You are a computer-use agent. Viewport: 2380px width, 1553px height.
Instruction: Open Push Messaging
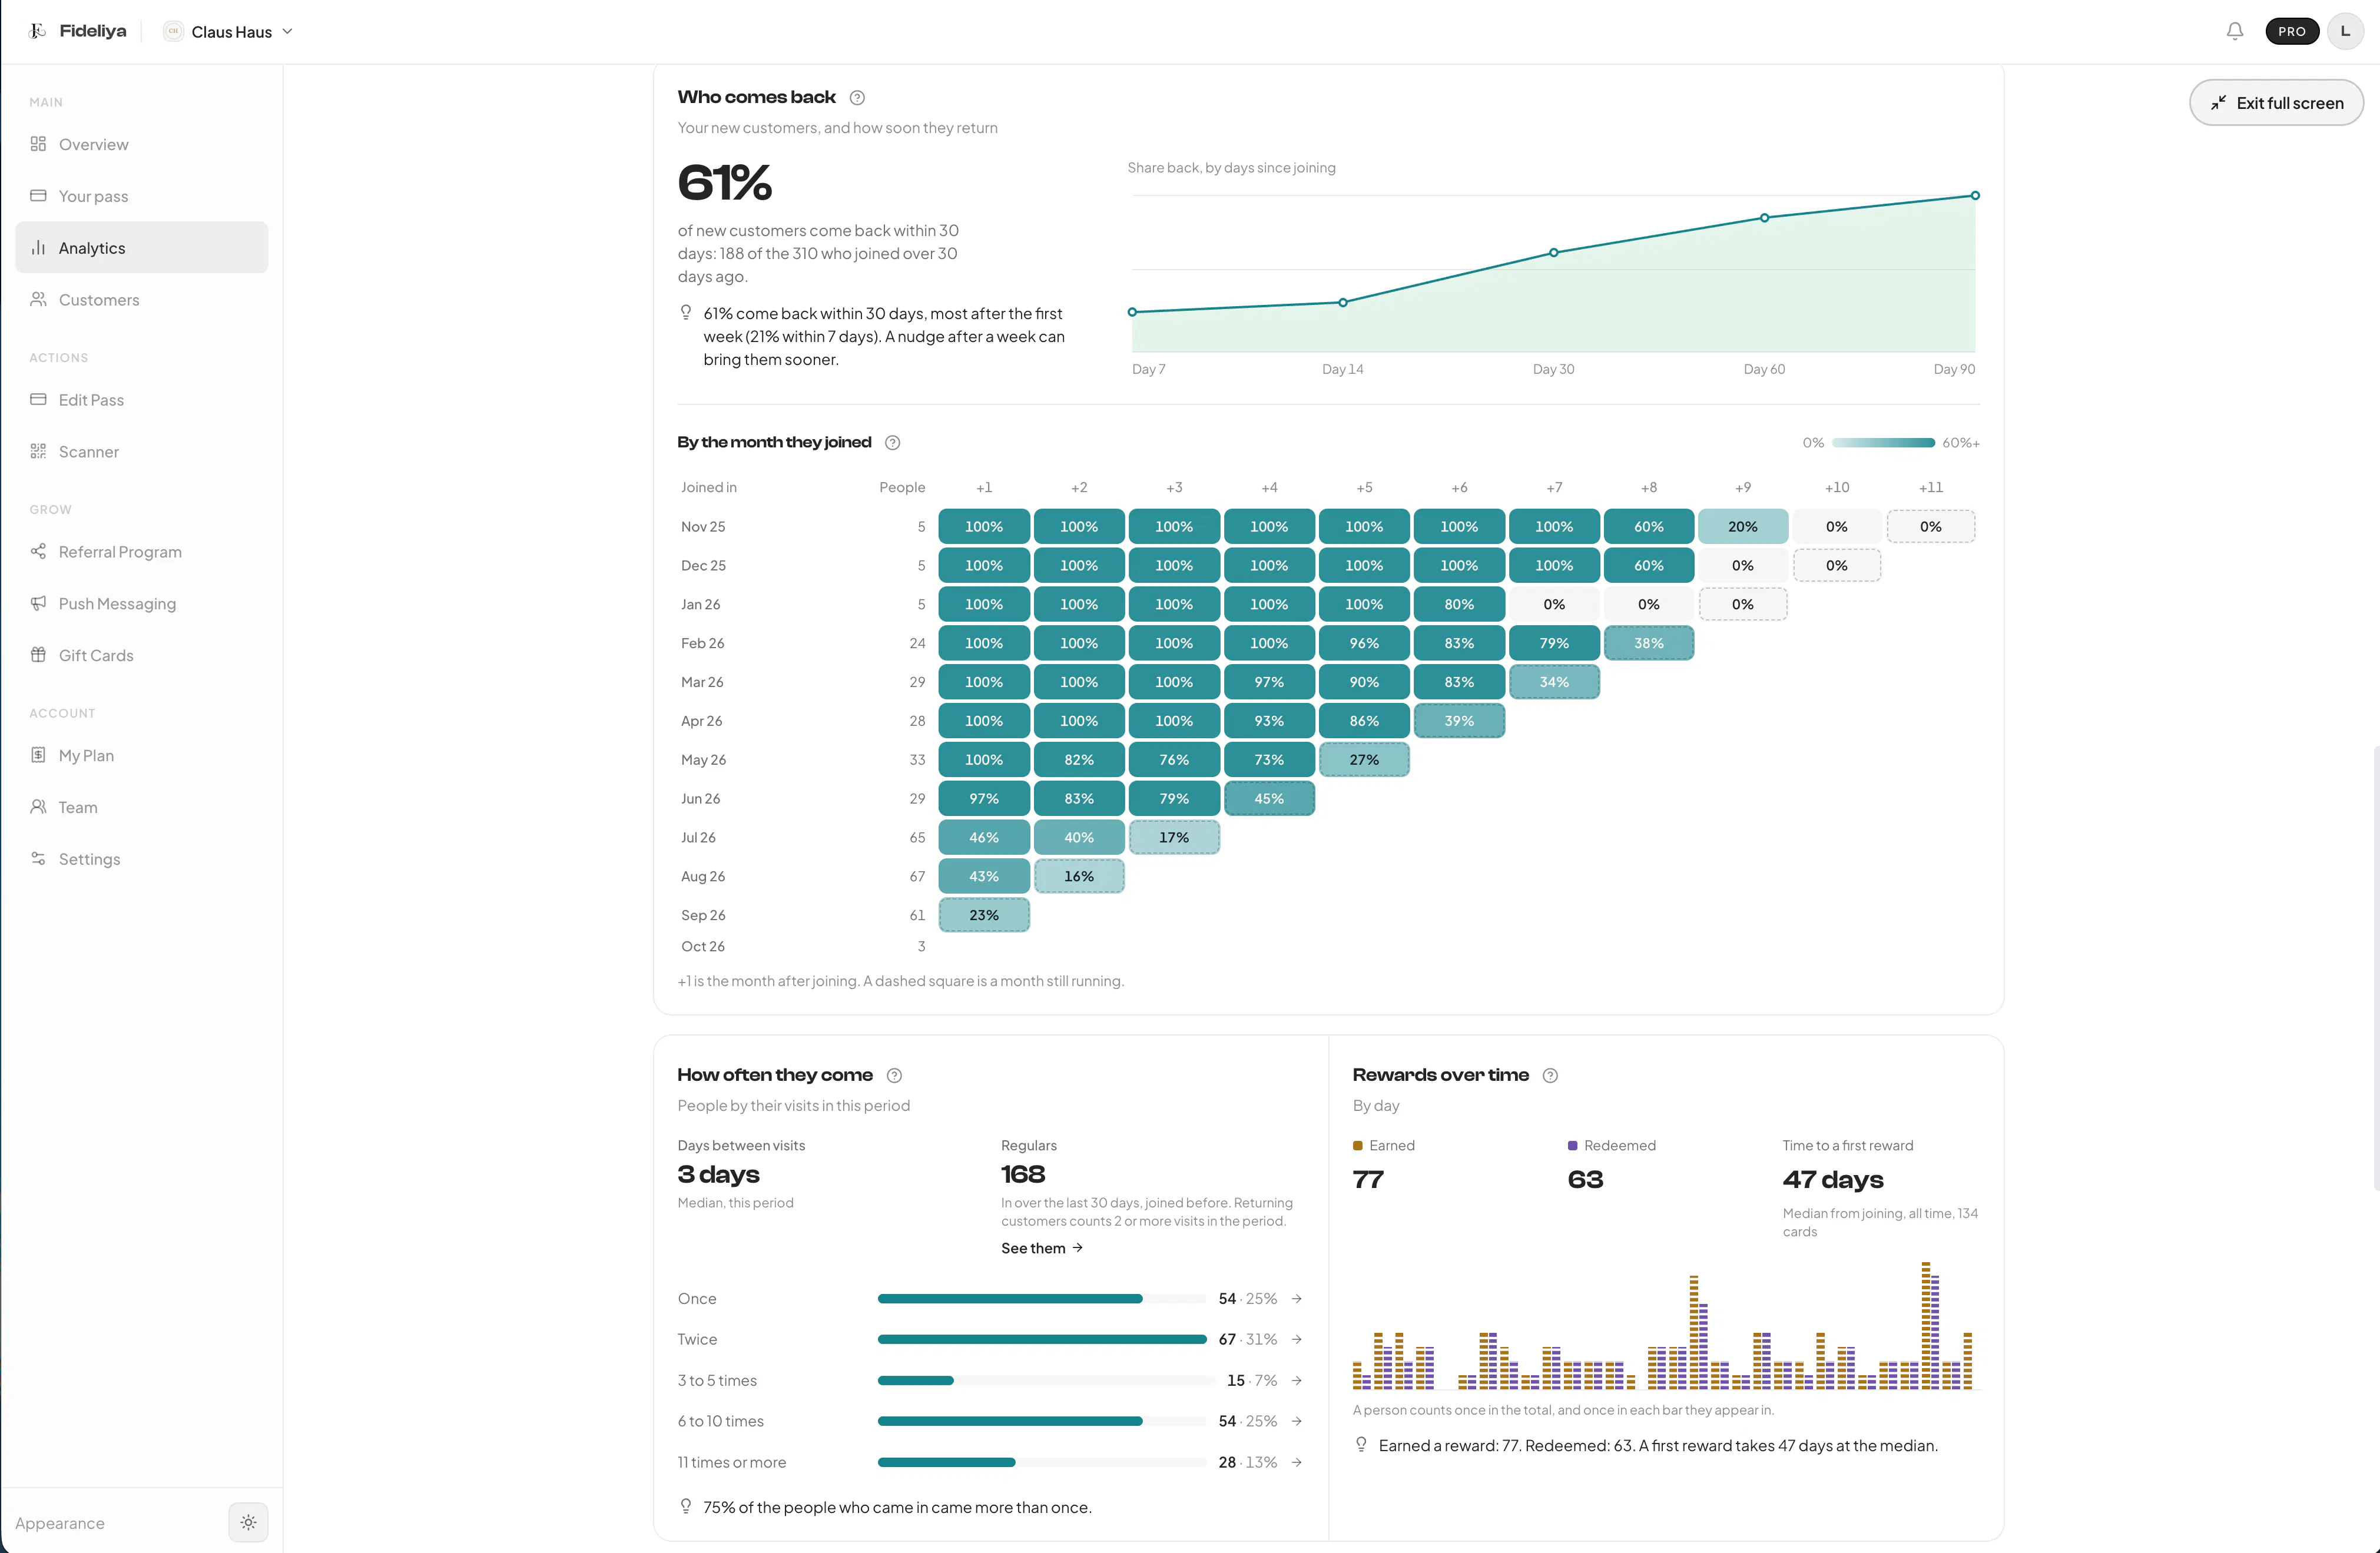click(x=142, y=604)
